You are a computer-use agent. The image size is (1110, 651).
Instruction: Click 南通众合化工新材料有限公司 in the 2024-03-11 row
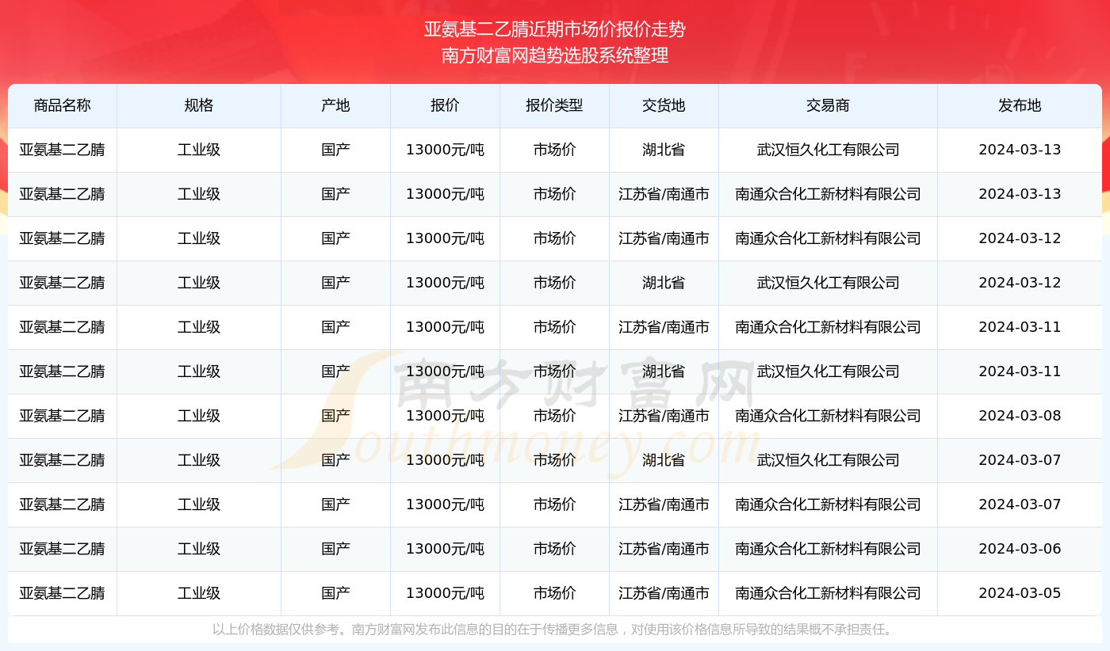coord(828,327)
